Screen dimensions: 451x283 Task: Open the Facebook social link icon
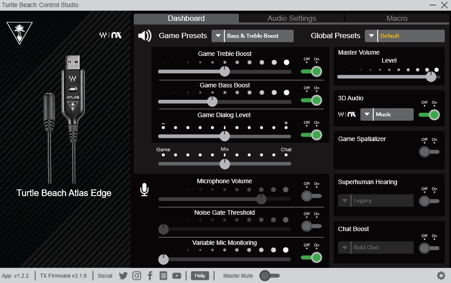[x=150, y=276]
